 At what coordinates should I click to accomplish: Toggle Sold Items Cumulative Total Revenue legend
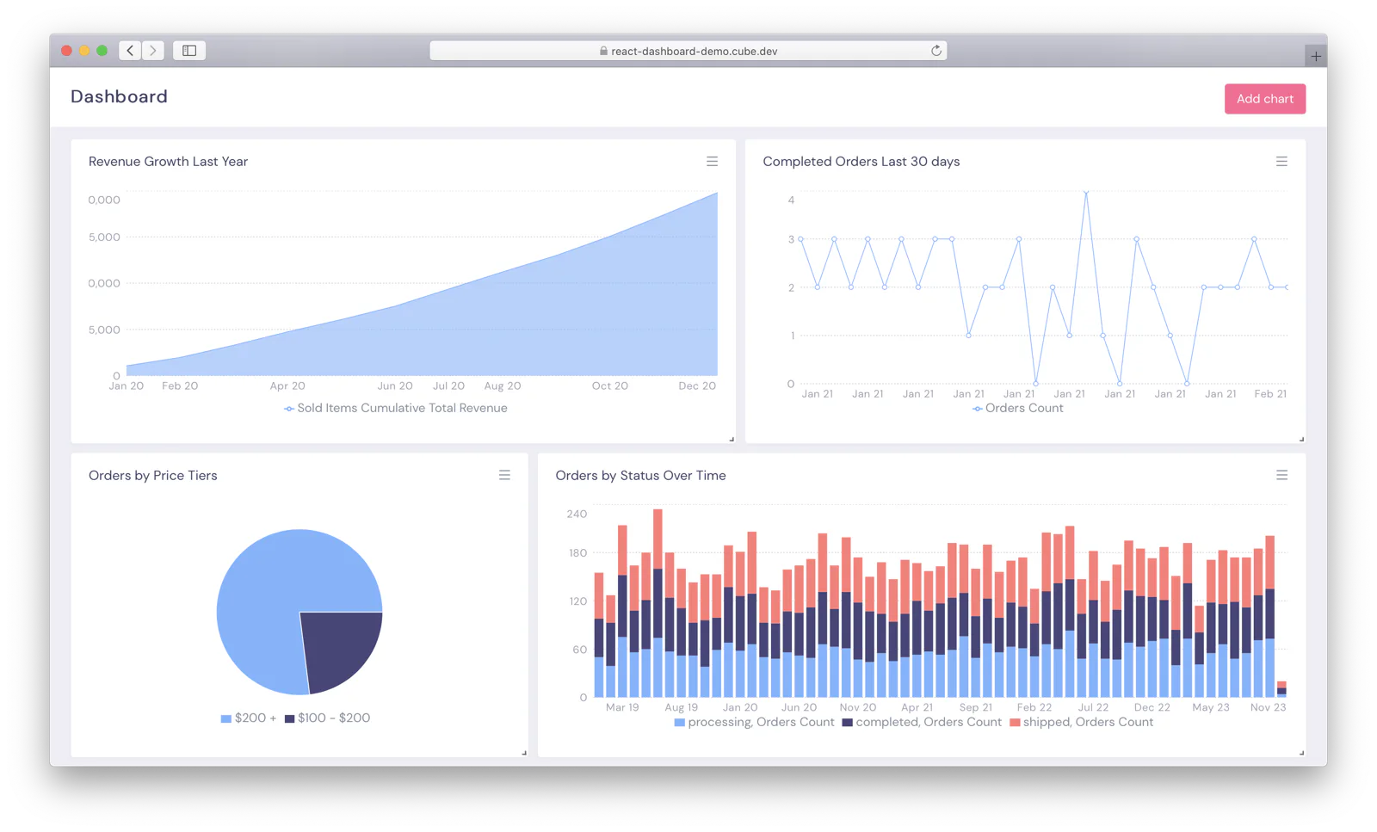pos(396,408)
